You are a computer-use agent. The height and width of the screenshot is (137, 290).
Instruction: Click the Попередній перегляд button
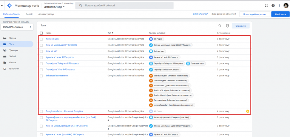click(x=255, y=14)
